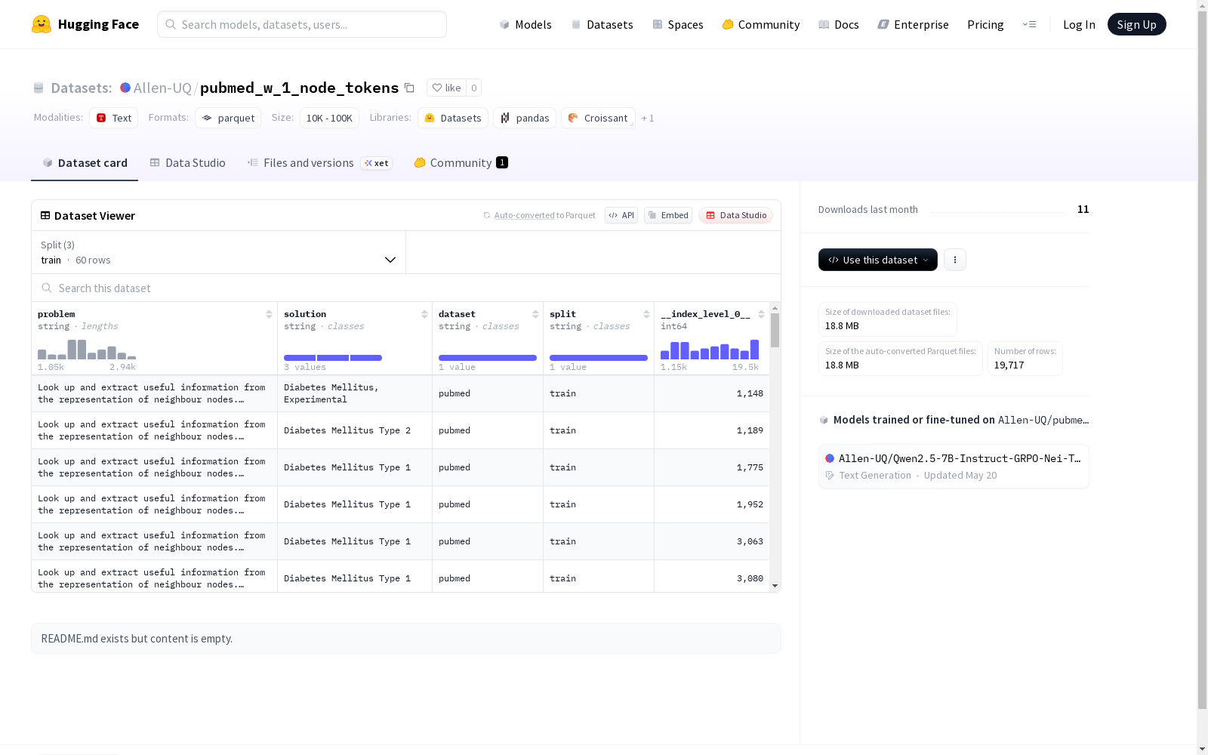This screenshot has height=755, width=1208.
Task: Open the three-dot dataset options menu
Action: coord(955,260)
